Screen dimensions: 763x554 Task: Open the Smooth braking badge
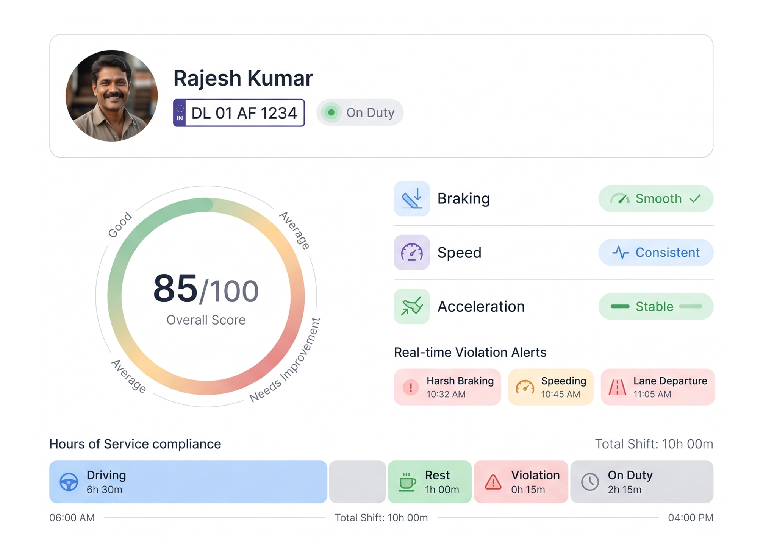(656, 198)
